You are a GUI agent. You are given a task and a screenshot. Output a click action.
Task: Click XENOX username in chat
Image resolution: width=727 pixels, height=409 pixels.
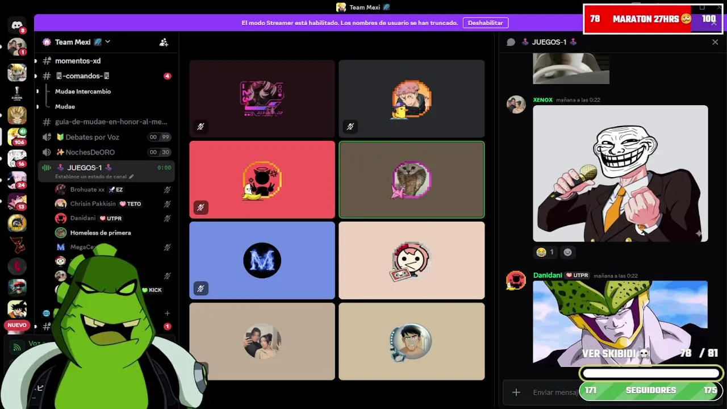(x=542, y=100)
